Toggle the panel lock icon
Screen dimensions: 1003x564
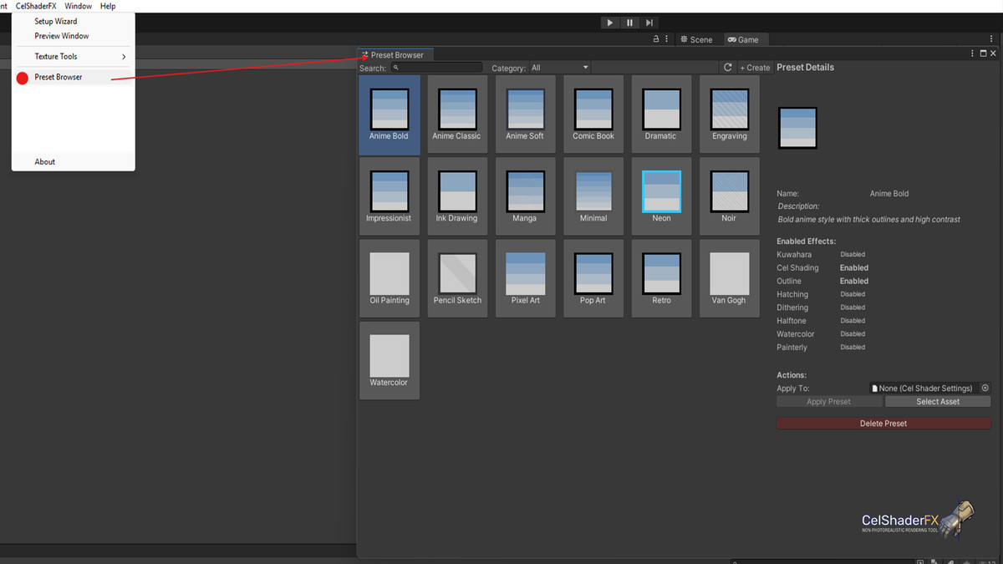(x=656, y=39)
